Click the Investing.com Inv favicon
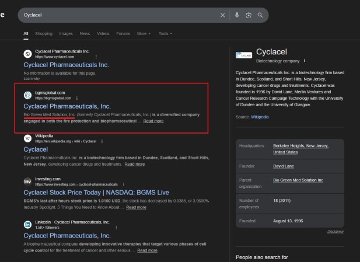This screenshot has height=262, width=360. point(27,181)
